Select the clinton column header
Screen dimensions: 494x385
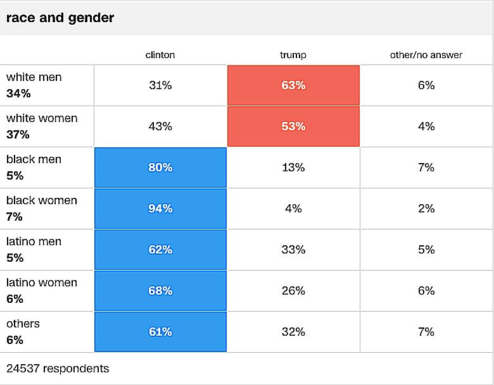pos(160,55)
